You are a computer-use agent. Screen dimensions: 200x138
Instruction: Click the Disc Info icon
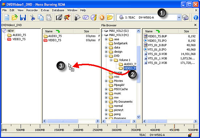[93, 17]
